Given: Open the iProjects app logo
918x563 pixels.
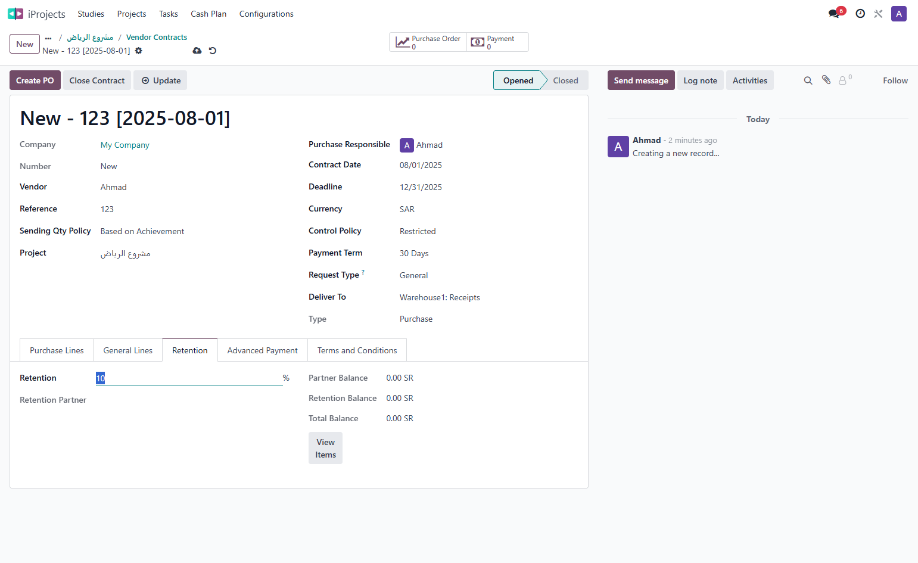Looking at the screenshot, I should [x=15, y=14].
